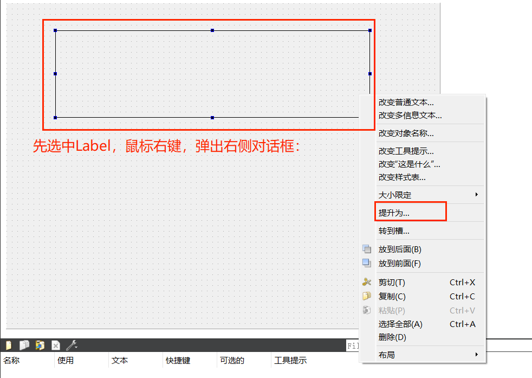Click the label's top-left resize handle
The image size is (532, 378).
pyautogui.click(x=55, y=30)
